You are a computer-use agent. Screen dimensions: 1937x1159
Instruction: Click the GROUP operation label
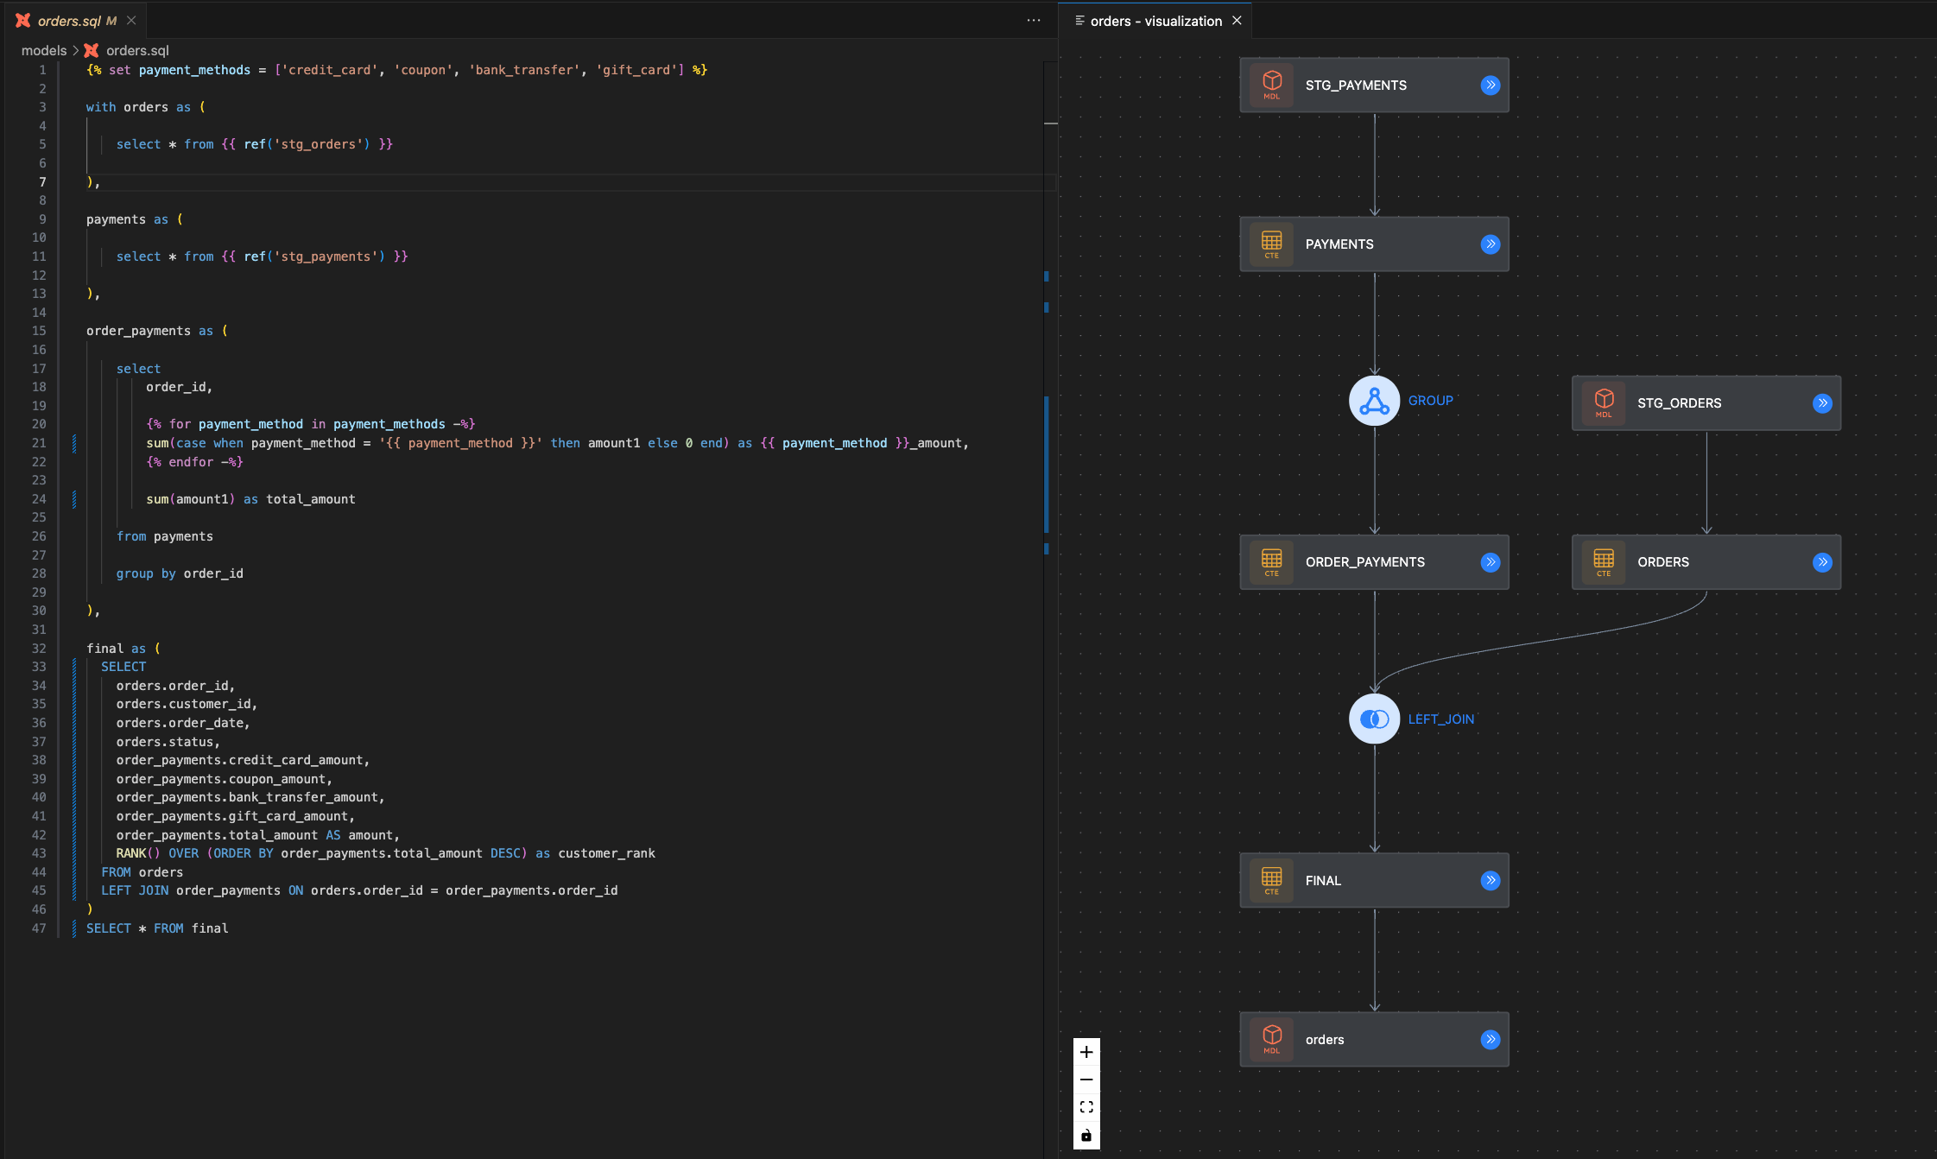click(1431, 401)
